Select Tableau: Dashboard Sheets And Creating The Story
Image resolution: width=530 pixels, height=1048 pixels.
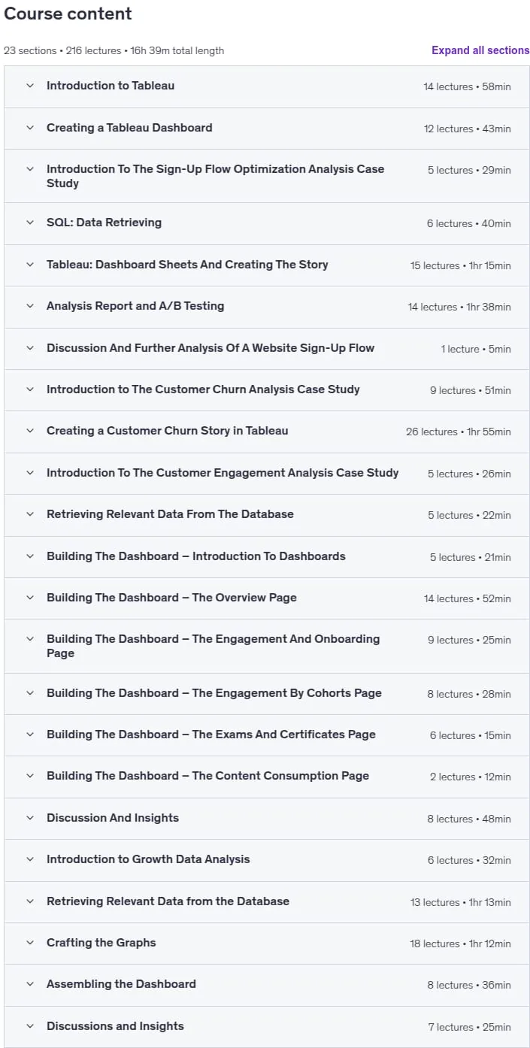(x=267, y=265)
